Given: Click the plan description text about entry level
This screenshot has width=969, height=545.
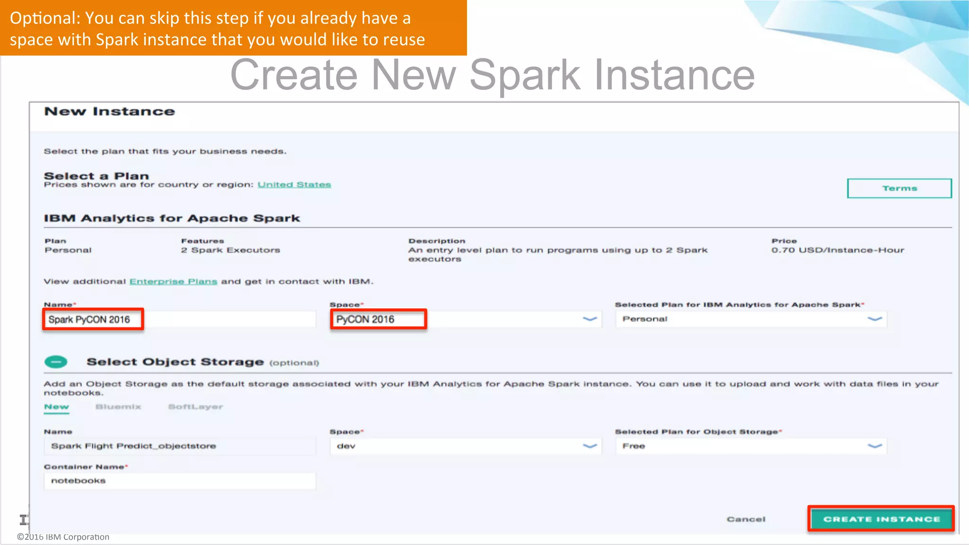Looking at the screenshot, I should tap(558, 255).
